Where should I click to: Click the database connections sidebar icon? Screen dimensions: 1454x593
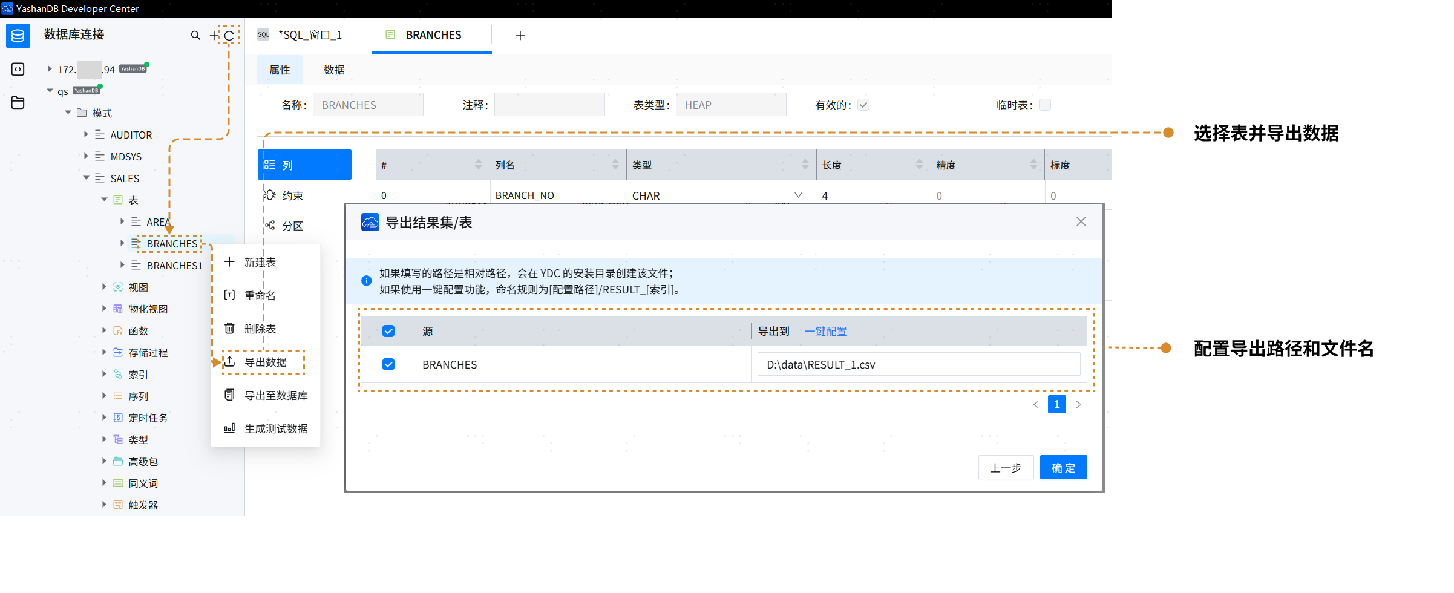(x=18, y=36)
